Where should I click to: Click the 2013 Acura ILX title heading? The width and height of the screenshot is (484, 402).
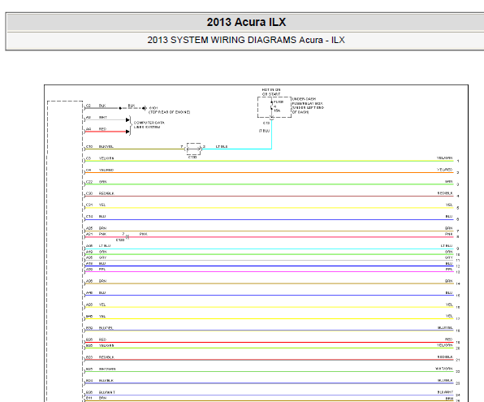[246, 22]
